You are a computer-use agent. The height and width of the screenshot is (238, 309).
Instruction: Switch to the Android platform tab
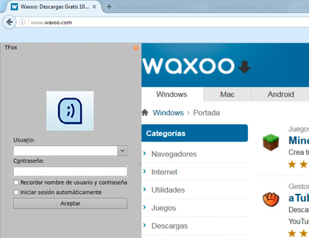(x=281, y=94)
